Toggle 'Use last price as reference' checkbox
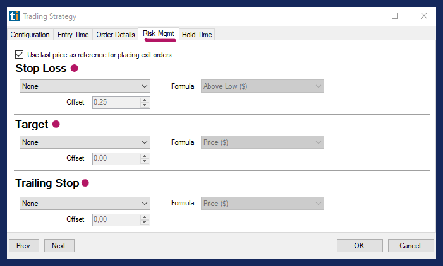Image resolution: width=443 pixels, height=266 pixels. pyautogui.click(x=19, y=55)
